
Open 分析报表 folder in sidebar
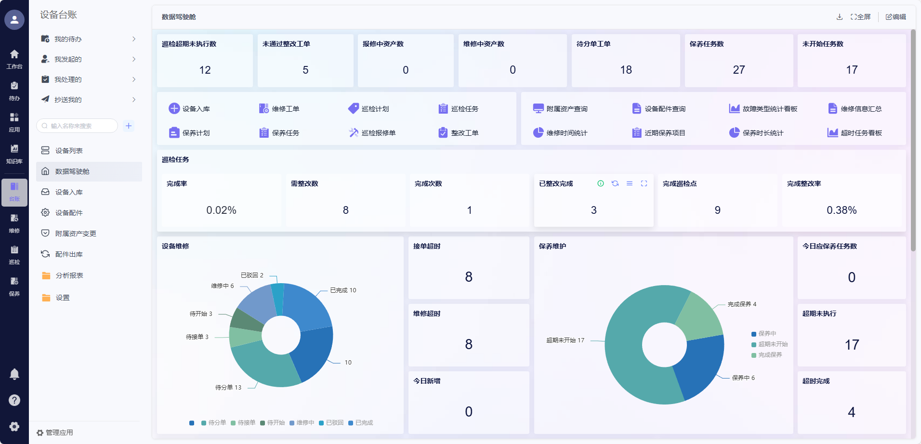point(69,275)
